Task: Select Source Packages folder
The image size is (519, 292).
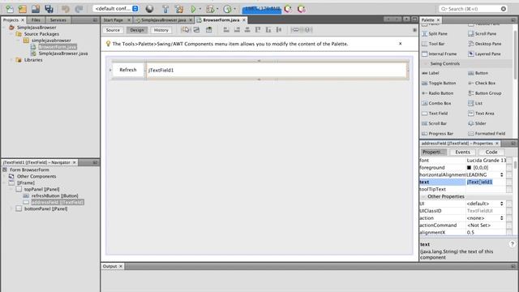Action: click(41, 34)
